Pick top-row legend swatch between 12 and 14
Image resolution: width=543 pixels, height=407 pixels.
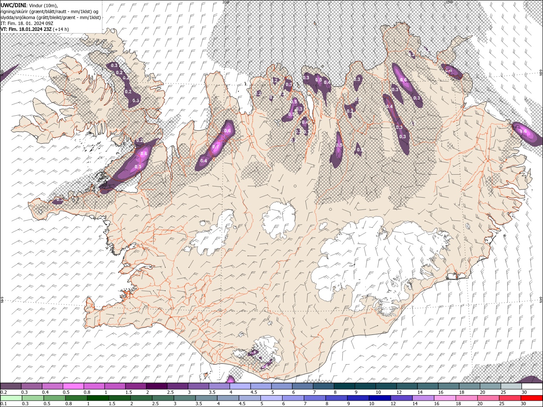[407, 386]
